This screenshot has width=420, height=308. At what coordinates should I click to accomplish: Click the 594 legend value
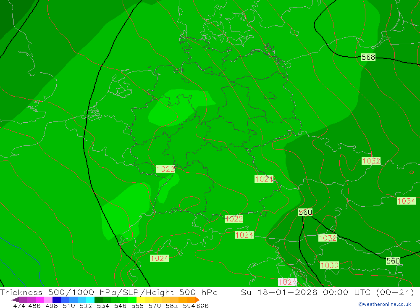tap(189, 305)
